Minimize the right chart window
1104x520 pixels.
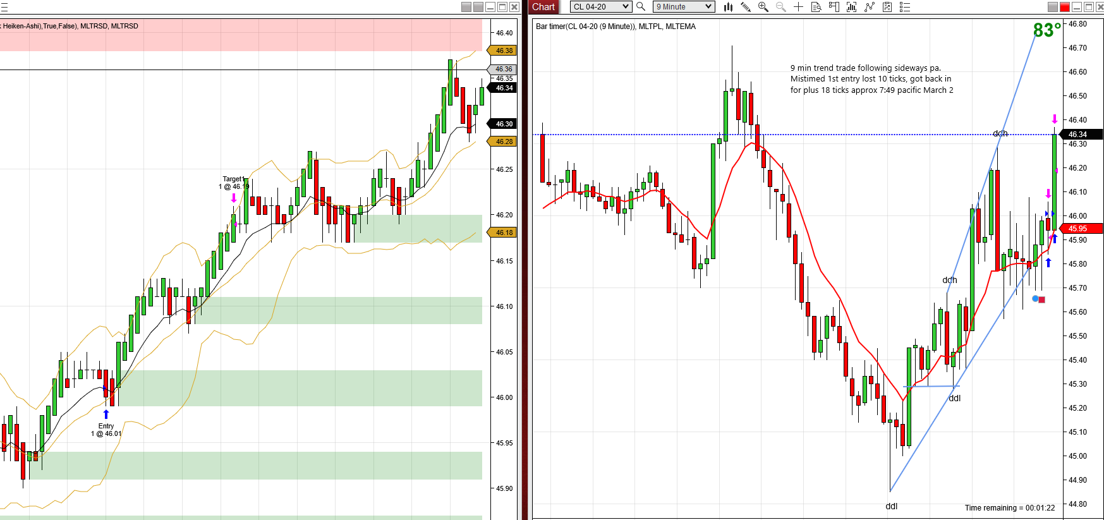1077,7
